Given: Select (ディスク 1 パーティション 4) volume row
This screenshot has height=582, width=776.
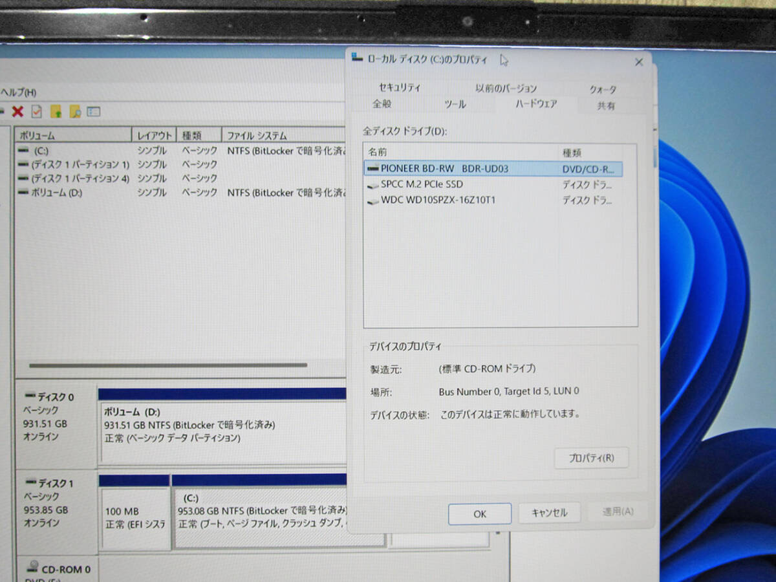Looking at the screenshot, I should 181,178.
